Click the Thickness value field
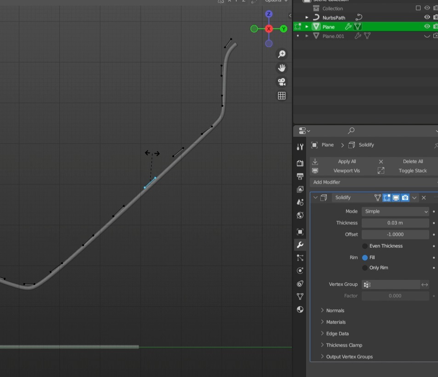The width and height of the screenshot is (438, 377). click(x=395, y=223)
